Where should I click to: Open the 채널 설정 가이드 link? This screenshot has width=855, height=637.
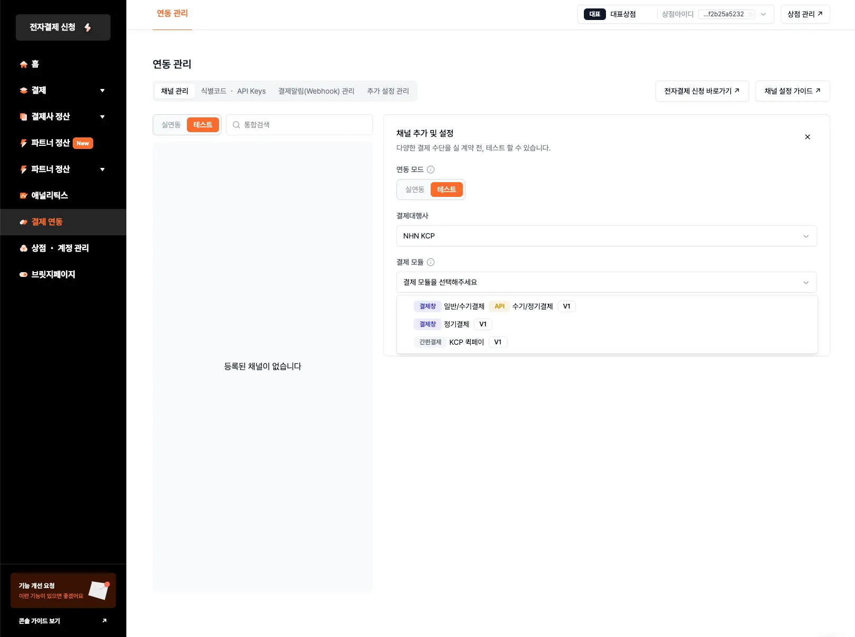[792, 91]
